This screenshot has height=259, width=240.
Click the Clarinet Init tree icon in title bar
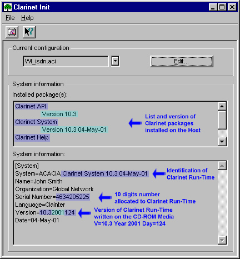(8, 7)
